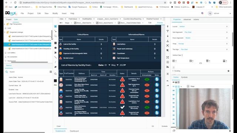This screenshot has width=237, height=133.
Task: Switch to the Project tab in left panel
Action: 9,20
